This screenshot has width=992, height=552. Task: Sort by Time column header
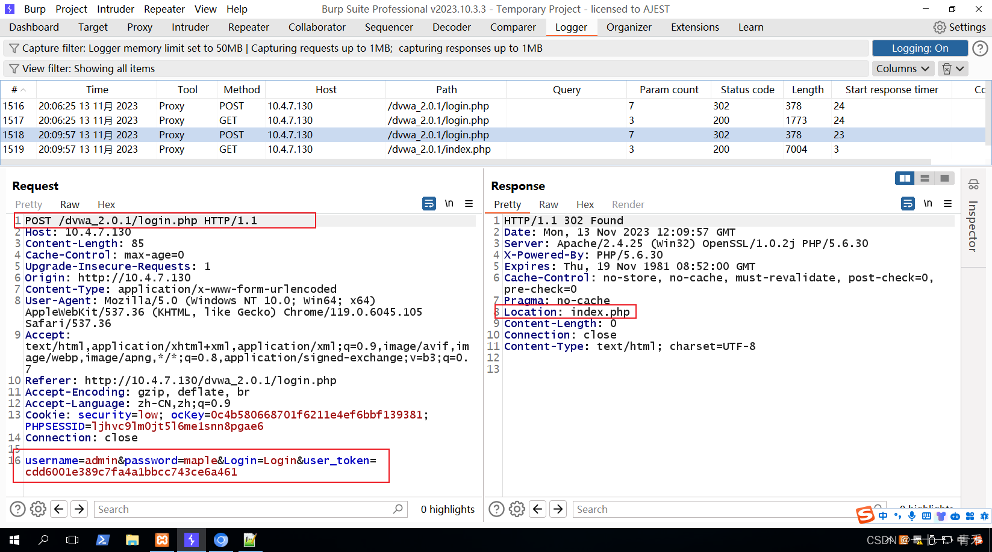(97, 90)
